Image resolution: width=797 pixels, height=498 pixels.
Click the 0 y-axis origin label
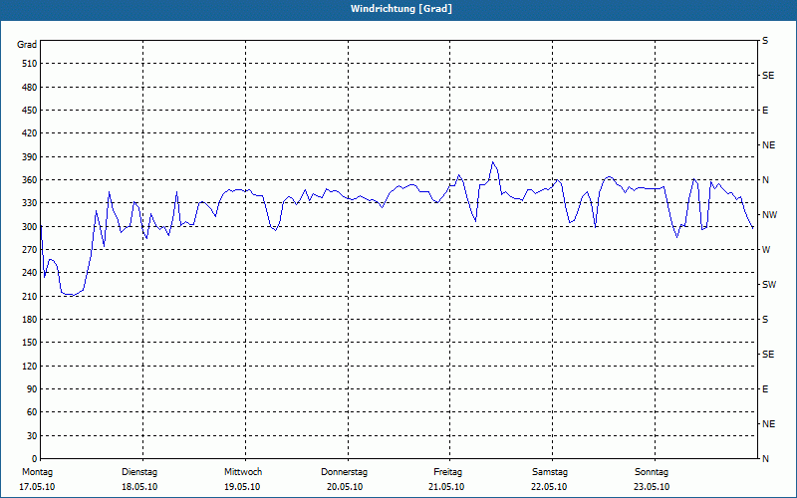35,459
